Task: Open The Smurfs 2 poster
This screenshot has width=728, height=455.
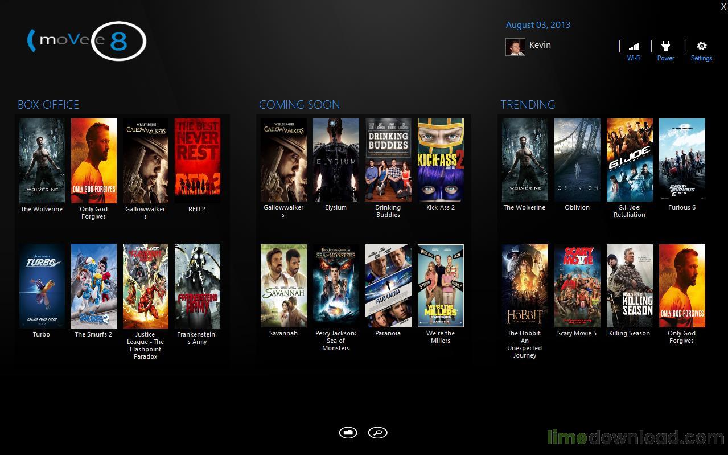Action: 94,286
